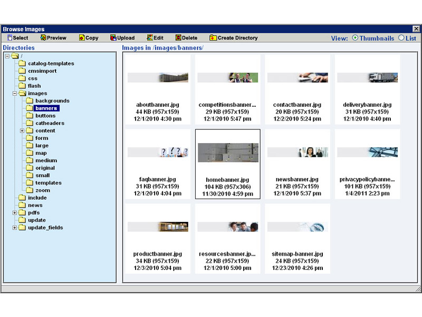This screenshot has width=422, height=317.
Task: Close the Browse Images window
Action: (416, 29)
